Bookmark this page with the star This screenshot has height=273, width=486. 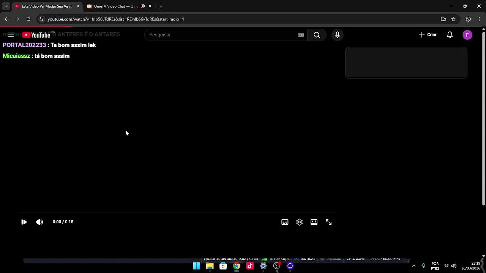(x=453, y=19)
